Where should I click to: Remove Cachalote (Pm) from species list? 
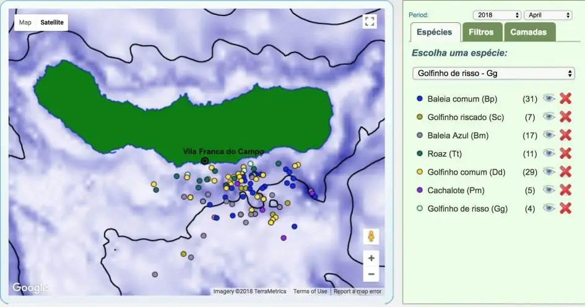(x=565, y=190)
